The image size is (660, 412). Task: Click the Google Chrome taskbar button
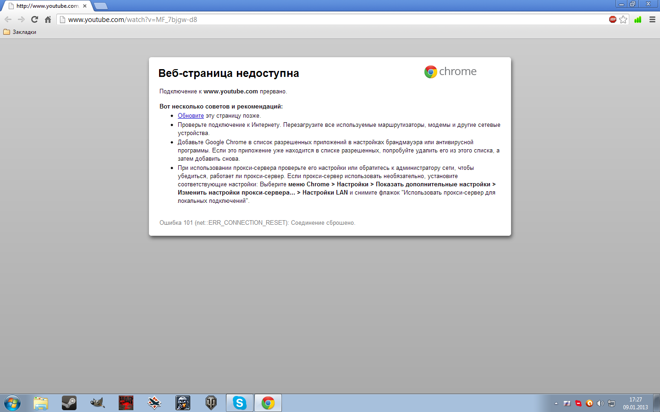(x=268, y=403)
